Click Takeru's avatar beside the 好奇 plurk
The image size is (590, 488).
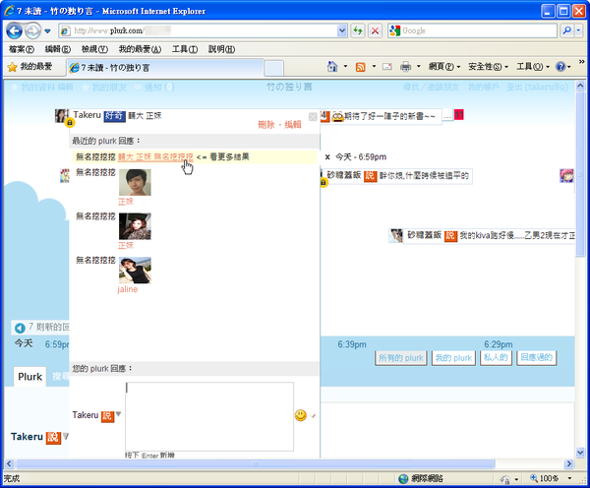62,115
